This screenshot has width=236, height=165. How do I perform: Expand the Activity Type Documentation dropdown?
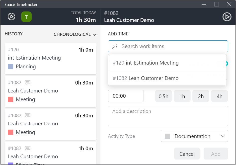coord(194,136)
